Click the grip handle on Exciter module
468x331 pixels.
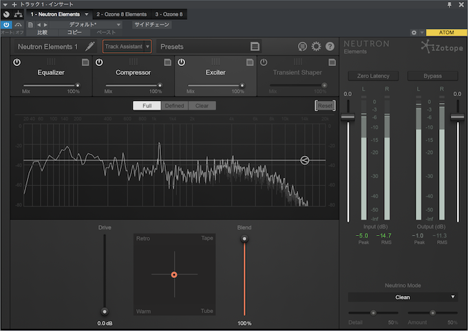point(215,62)
